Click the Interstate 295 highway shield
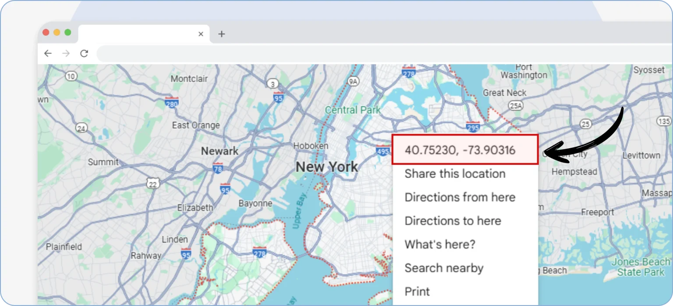 tap(473, 127)
